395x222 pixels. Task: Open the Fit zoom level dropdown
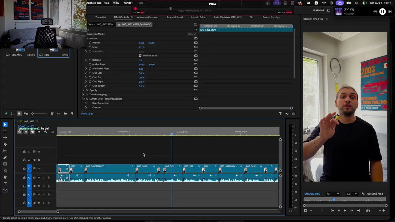tap(333, 194)
